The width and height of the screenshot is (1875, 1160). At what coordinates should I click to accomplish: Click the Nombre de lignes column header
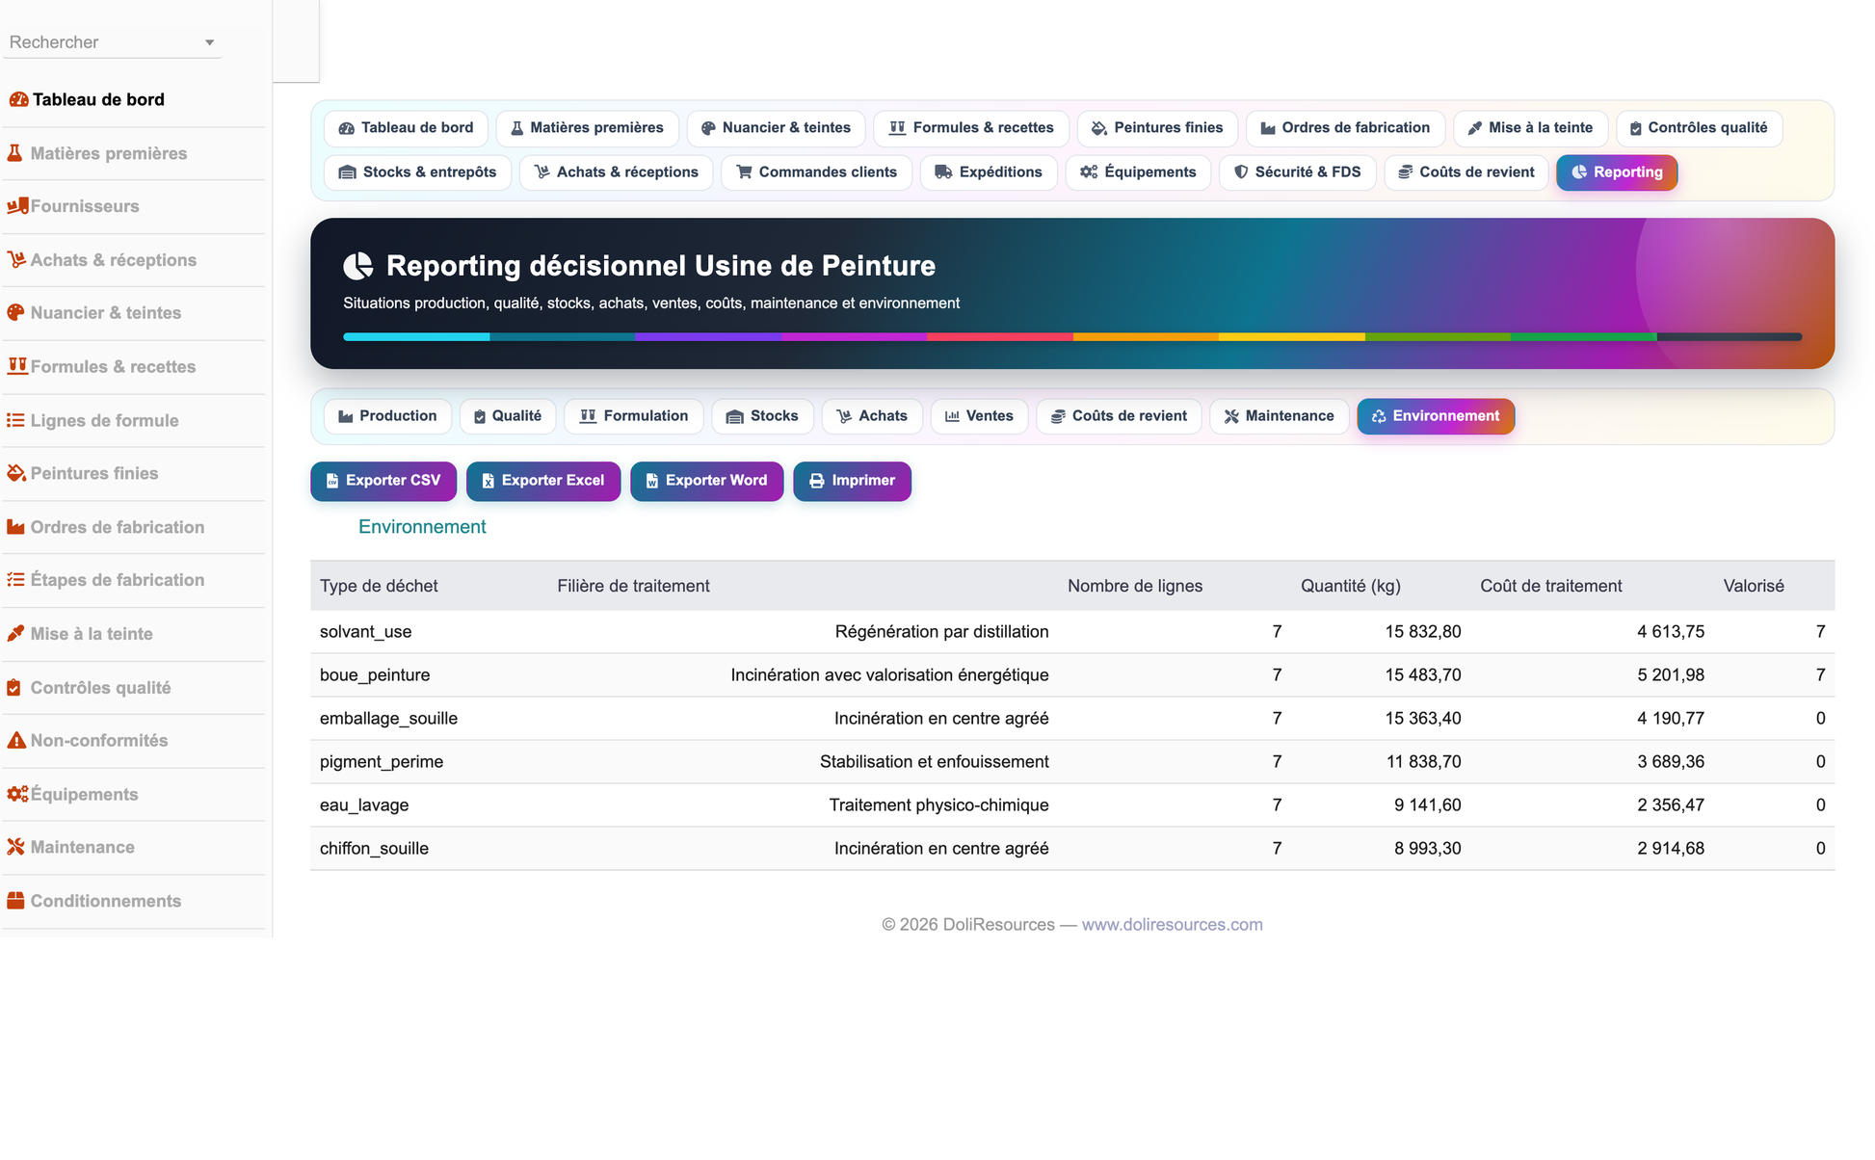pos(1134,586)
